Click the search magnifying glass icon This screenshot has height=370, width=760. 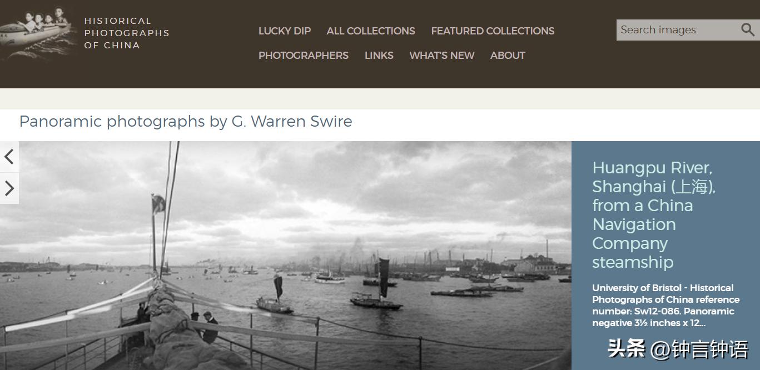point(747,29)
